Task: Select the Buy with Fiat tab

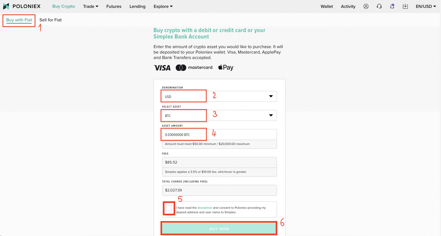Action: pos(19,20)
